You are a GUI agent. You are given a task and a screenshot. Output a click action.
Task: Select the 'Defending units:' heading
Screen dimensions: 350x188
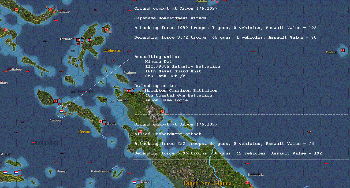click(x=156, y=86)
